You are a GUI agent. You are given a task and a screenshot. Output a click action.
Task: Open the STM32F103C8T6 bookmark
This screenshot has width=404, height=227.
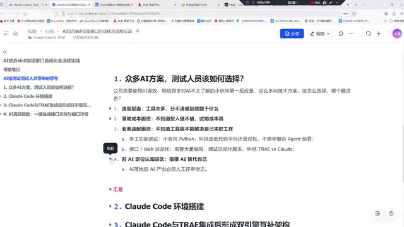pos(354,21)
